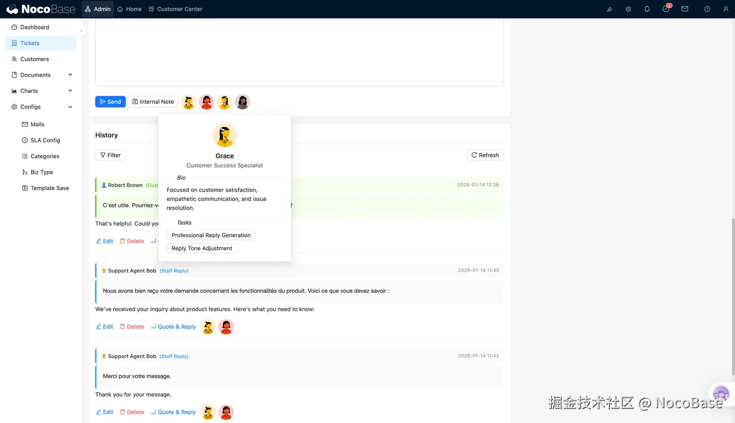735x423 pixels.
Task: Open the floating AI assistant avatar
Action: pyautogui.click(x=721, y=394)
